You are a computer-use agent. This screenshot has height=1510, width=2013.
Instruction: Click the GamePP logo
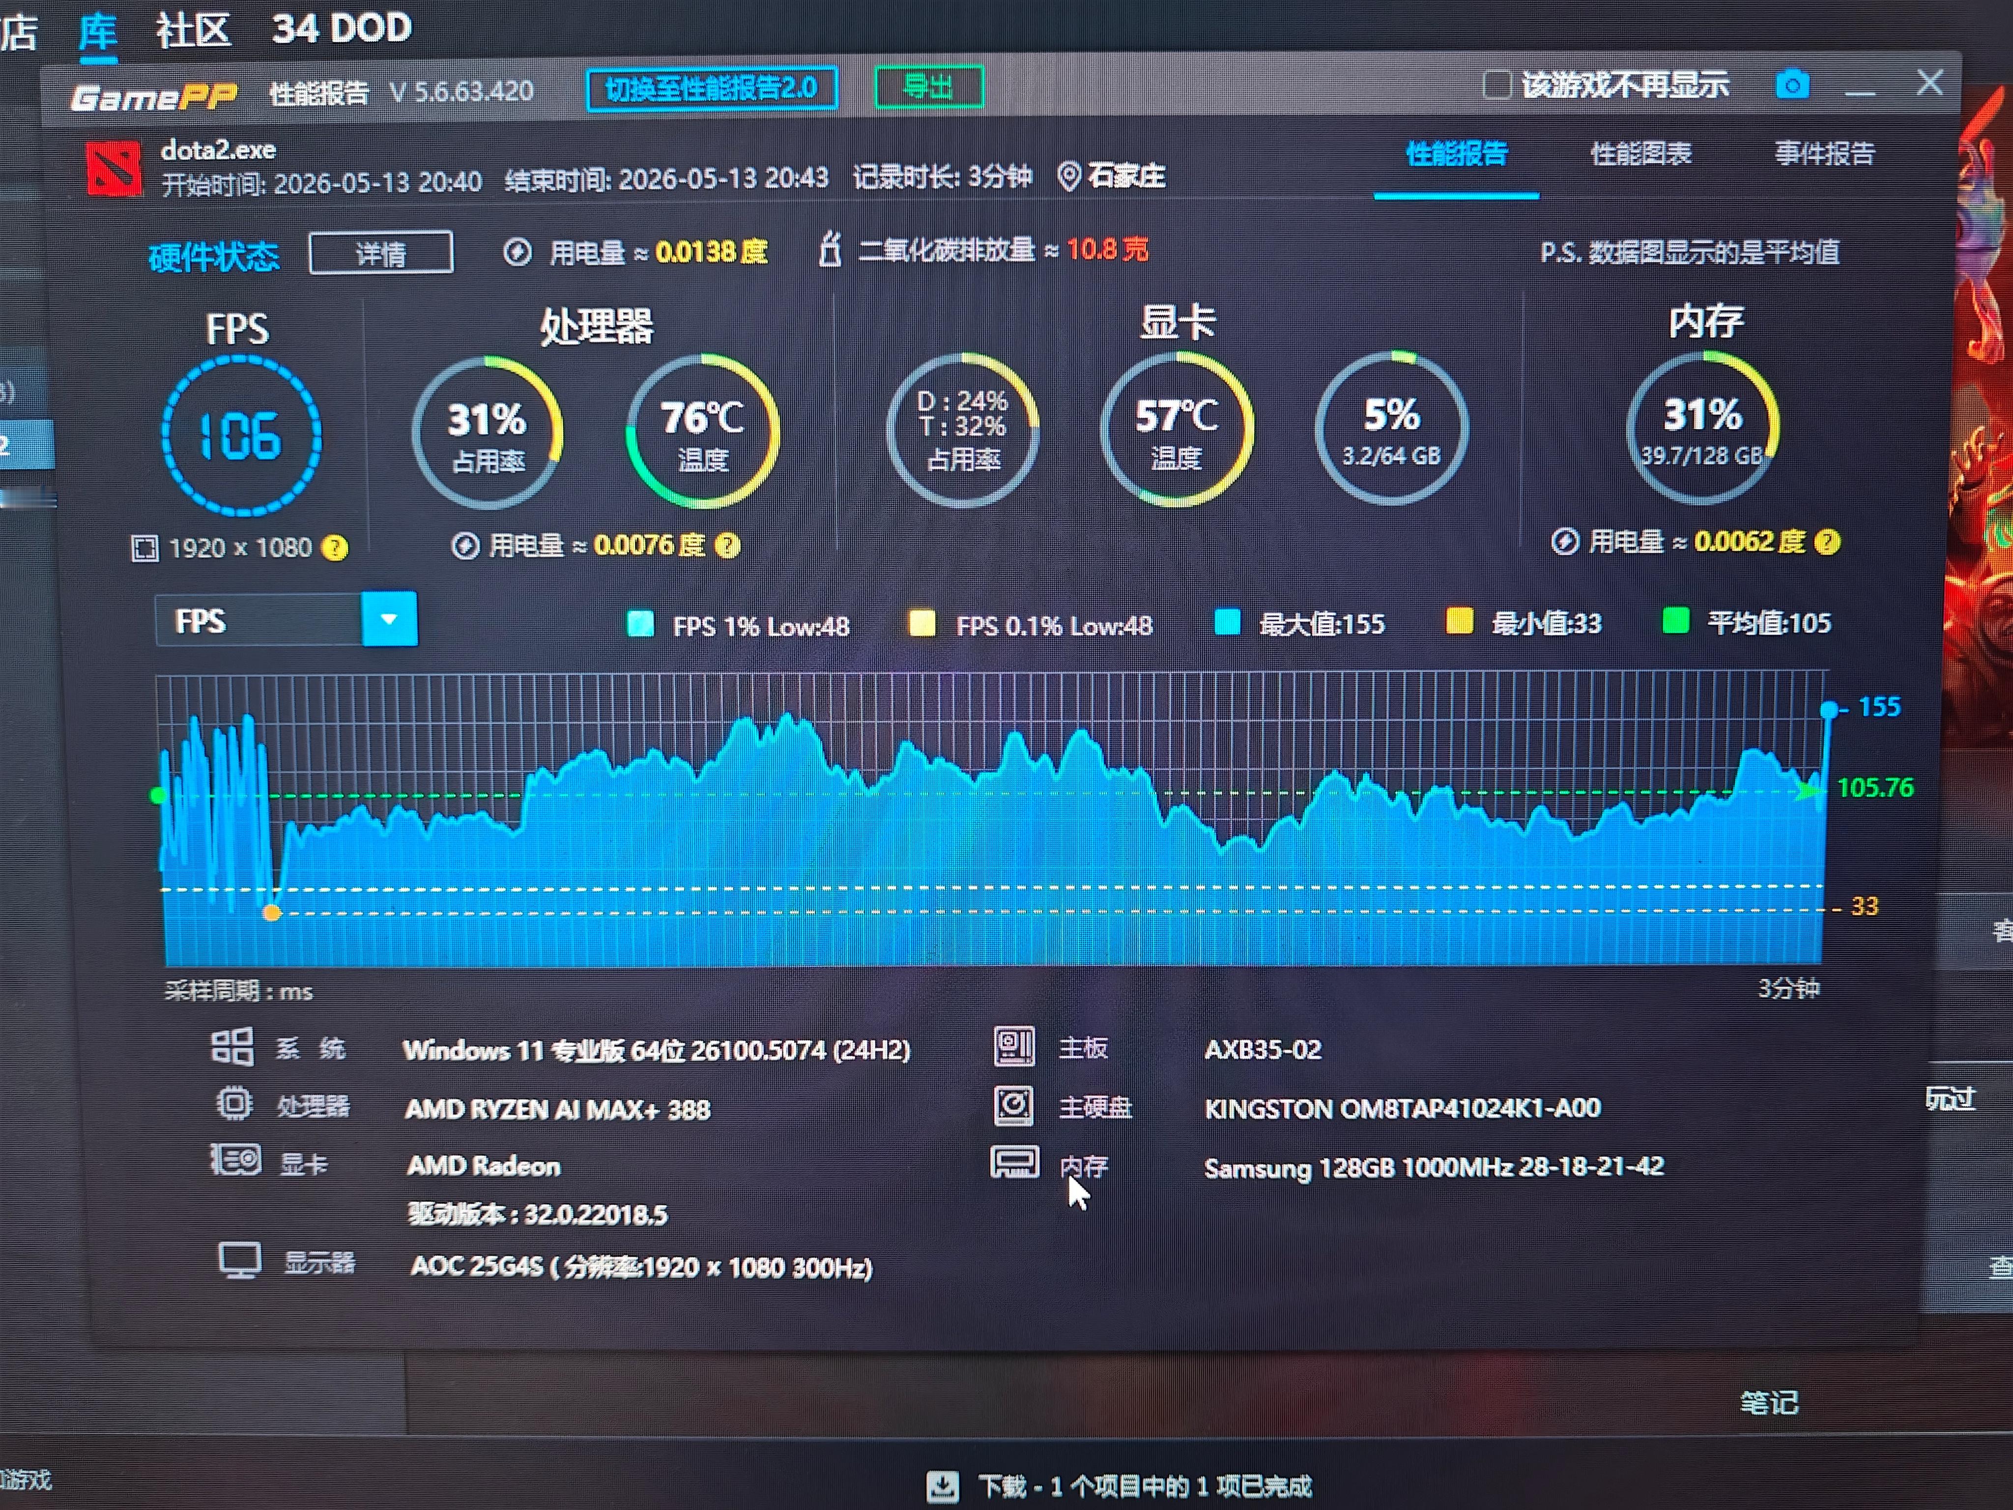[x=155, y=95]
